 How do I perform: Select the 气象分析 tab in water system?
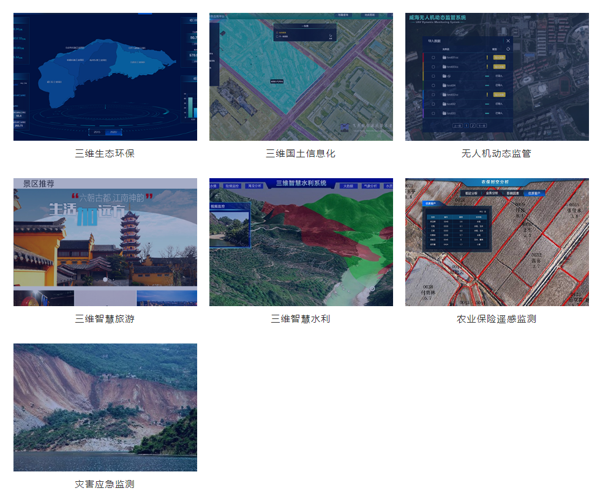pyautogui.click(x=371, y=185)
